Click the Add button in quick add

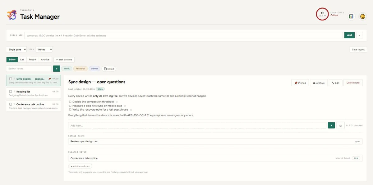coord(349,35)
